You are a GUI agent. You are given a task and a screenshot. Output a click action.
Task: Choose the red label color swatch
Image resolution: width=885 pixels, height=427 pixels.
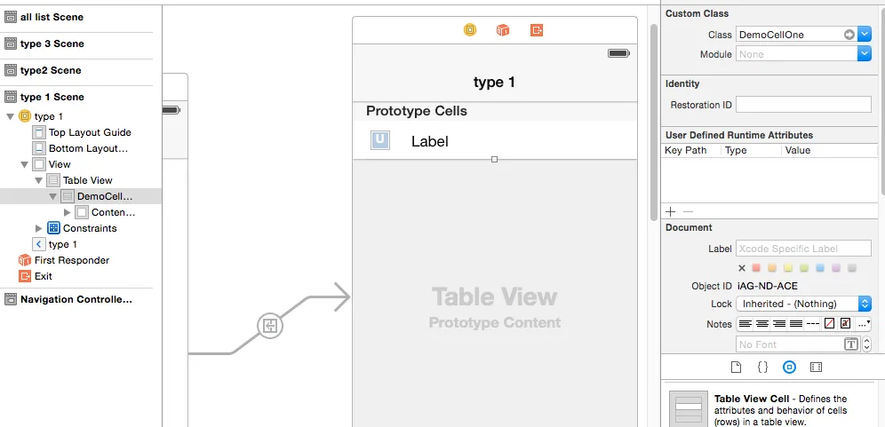[x=757, y=267]
